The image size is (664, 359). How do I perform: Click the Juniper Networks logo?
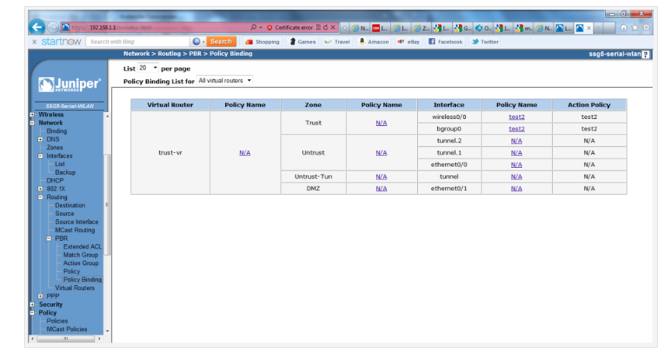point(69,84)
